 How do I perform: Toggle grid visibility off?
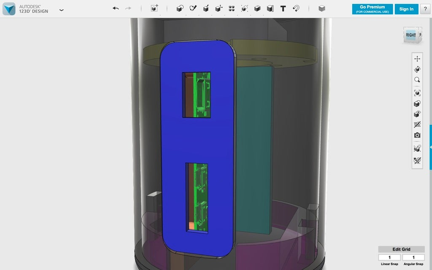point(417,124)
